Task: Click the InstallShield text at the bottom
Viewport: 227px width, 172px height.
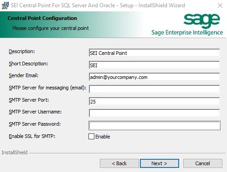Action: tap(15, 152)
